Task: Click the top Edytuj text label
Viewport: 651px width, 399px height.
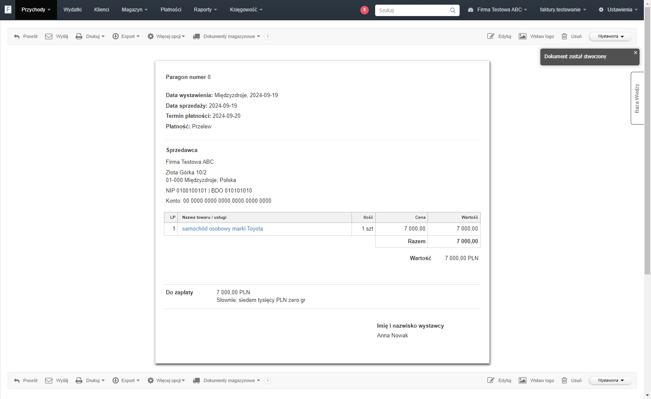Action: click(x=505, y=37)
